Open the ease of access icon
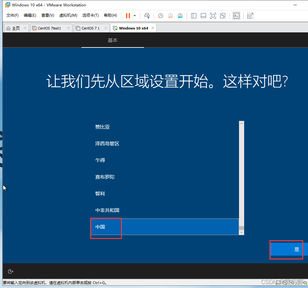The image size is (308, 288). tap(10, 271)
